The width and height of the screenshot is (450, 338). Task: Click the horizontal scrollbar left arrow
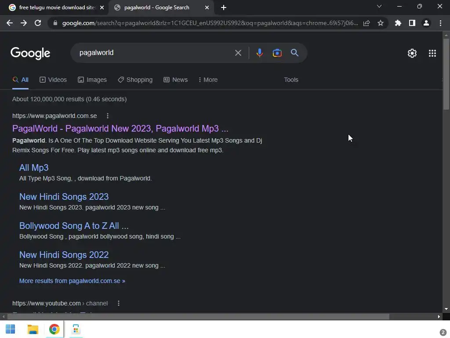(x=4, y=317)
